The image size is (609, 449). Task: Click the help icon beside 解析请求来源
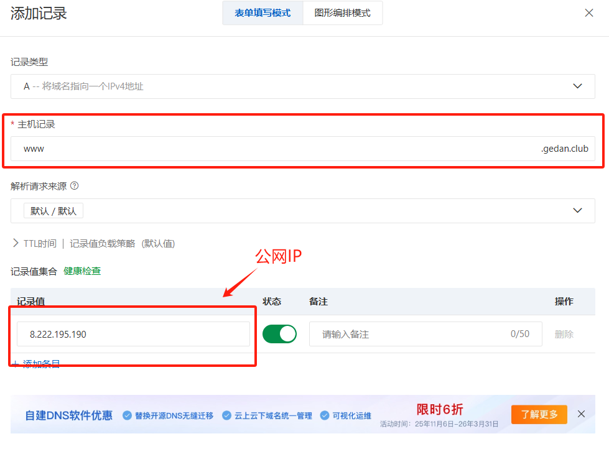point(75,186)
